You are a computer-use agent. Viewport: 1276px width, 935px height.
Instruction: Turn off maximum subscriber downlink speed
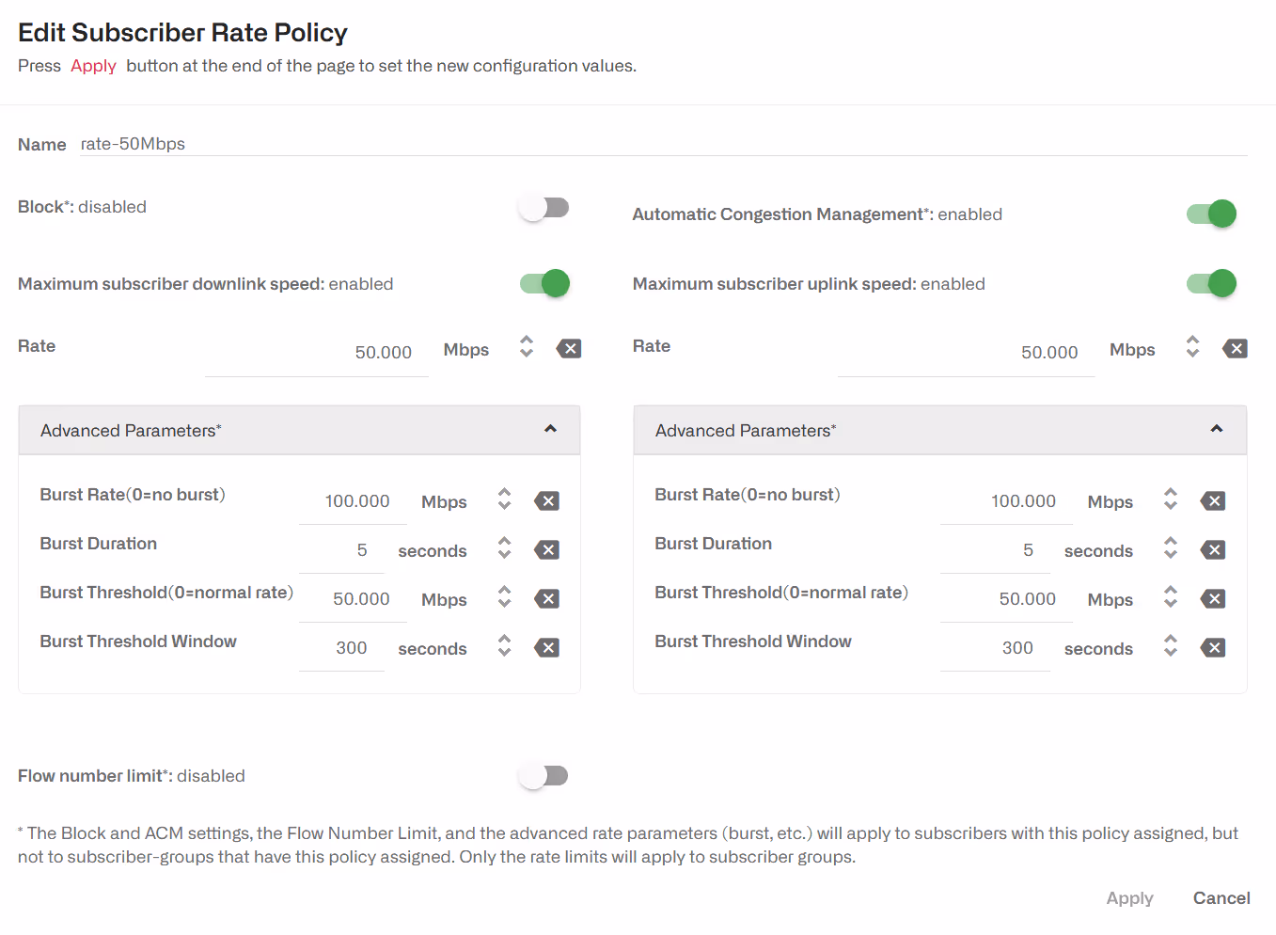click(x=544, y=283)
